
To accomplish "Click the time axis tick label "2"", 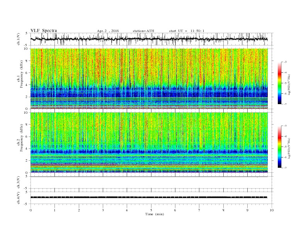I will tap(79, 210).
